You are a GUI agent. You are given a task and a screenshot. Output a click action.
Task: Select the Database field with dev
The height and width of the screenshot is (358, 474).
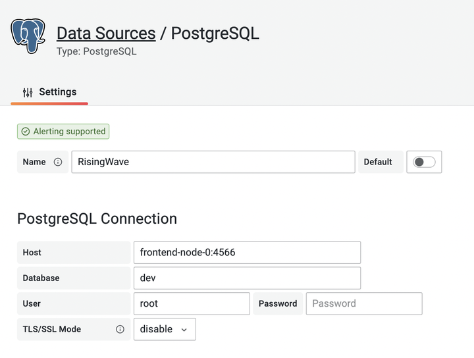click(x=247, y=278)
